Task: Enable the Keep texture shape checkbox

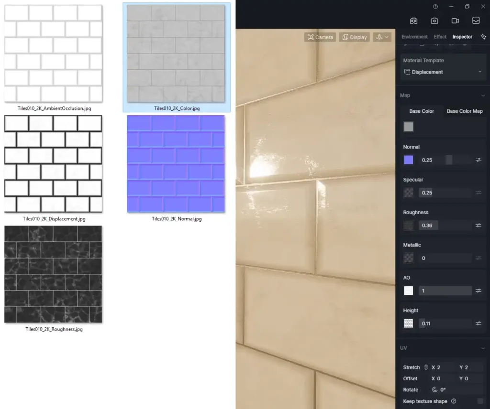Action: coord(480,401)
